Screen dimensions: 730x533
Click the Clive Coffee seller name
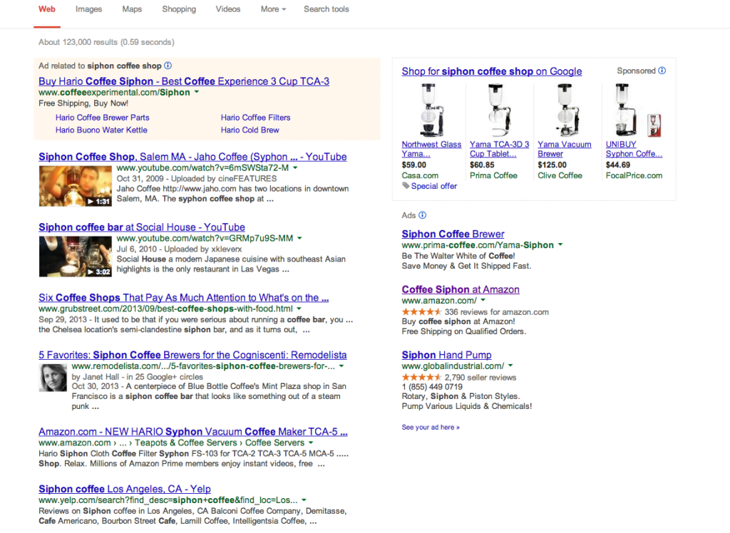point(560,175)
